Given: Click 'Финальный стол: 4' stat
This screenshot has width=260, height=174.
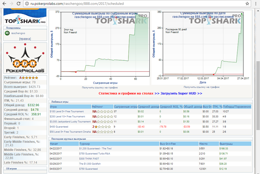Looking at the screenshot, I should 19,119.
